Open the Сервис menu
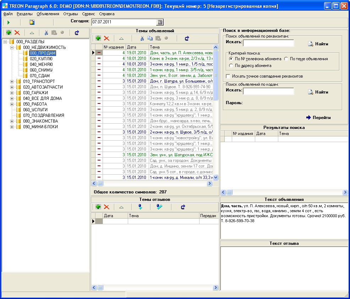The height and width of the screenshot is (299, 350). click(x=88, y=14)
